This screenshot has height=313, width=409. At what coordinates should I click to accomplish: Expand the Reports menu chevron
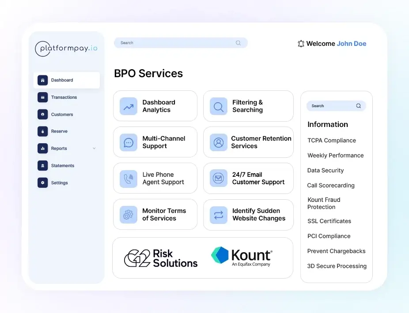coord(94,149)
